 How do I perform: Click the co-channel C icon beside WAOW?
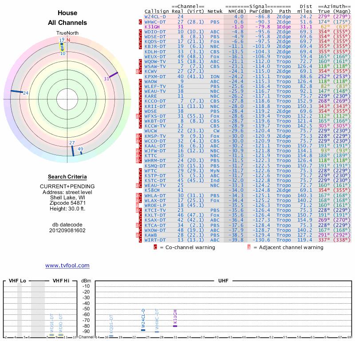coord(140,81)
